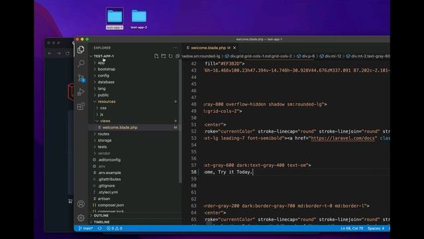Select welcome.blade.php in the file tree
This screenshot has height=239, width=424.
click(x=134, y=127)
